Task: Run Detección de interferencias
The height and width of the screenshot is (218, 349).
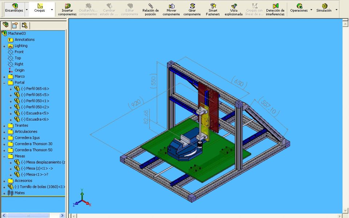Action: [275, 9]
